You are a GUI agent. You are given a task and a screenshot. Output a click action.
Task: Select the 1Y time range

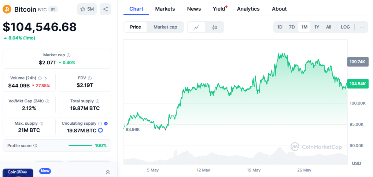[x=316, y=27]
